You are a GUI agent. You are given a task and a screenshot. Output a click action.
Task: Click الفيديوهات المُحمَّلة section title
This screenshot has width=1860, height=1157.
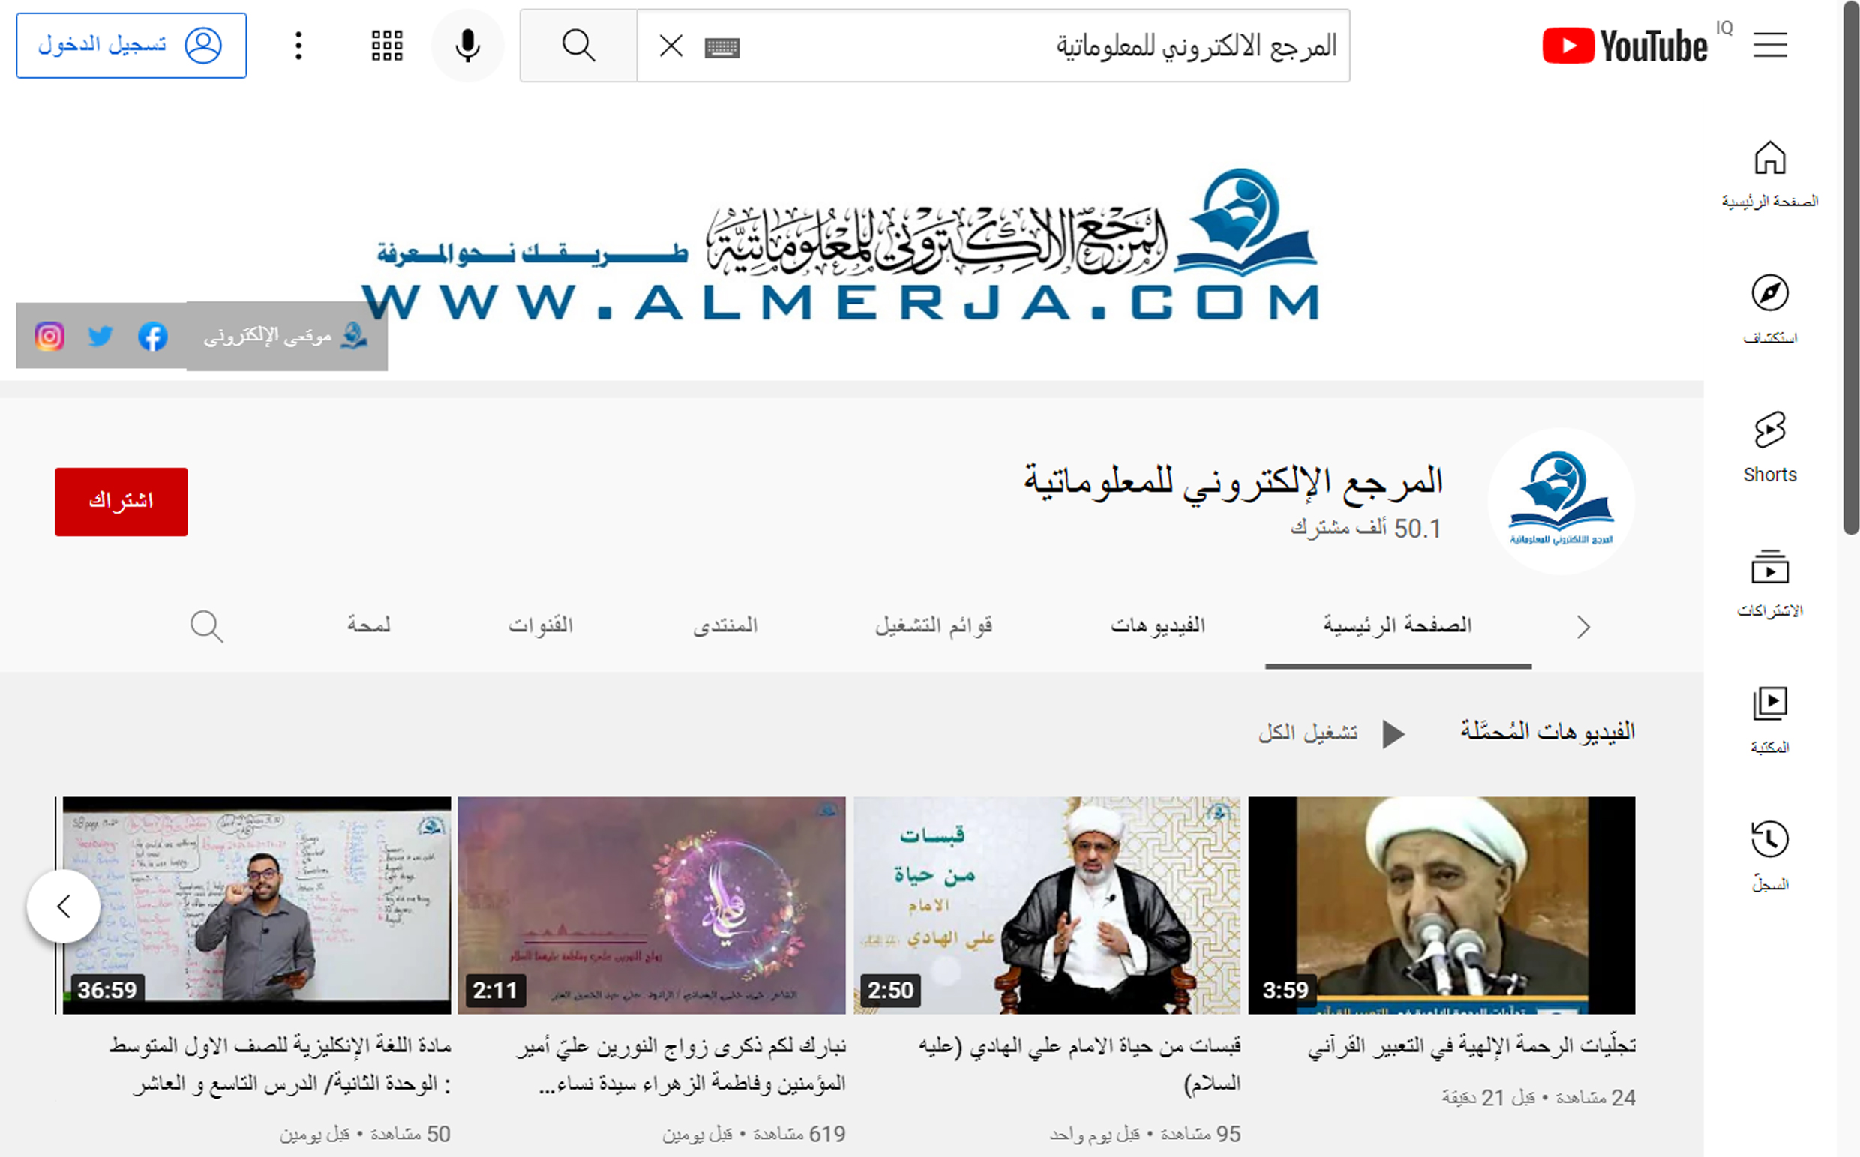[1547, 732]
